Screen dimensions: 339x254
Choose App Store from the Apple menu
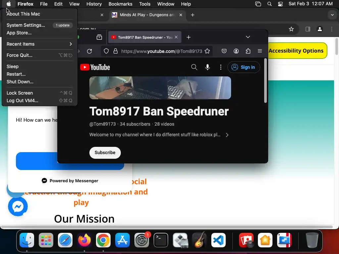pos(39,33)
